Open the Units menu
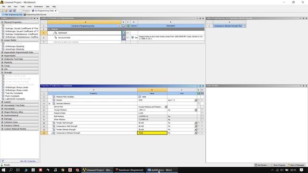 [29, 6]
